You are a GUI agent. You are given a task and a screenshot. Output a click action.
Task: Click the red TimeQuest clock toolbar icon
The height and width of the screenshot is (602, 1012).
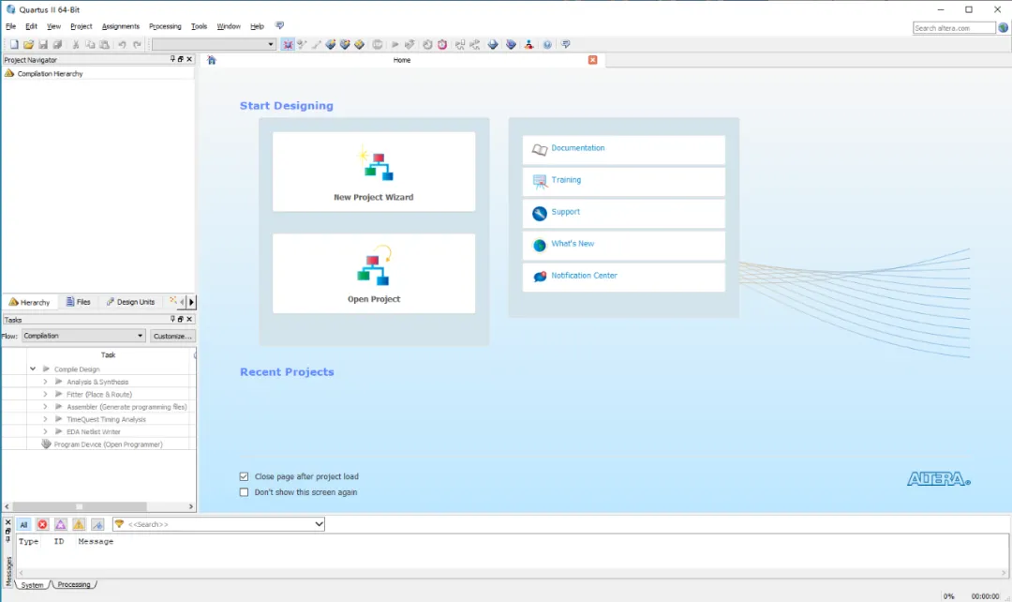(442, 45)
